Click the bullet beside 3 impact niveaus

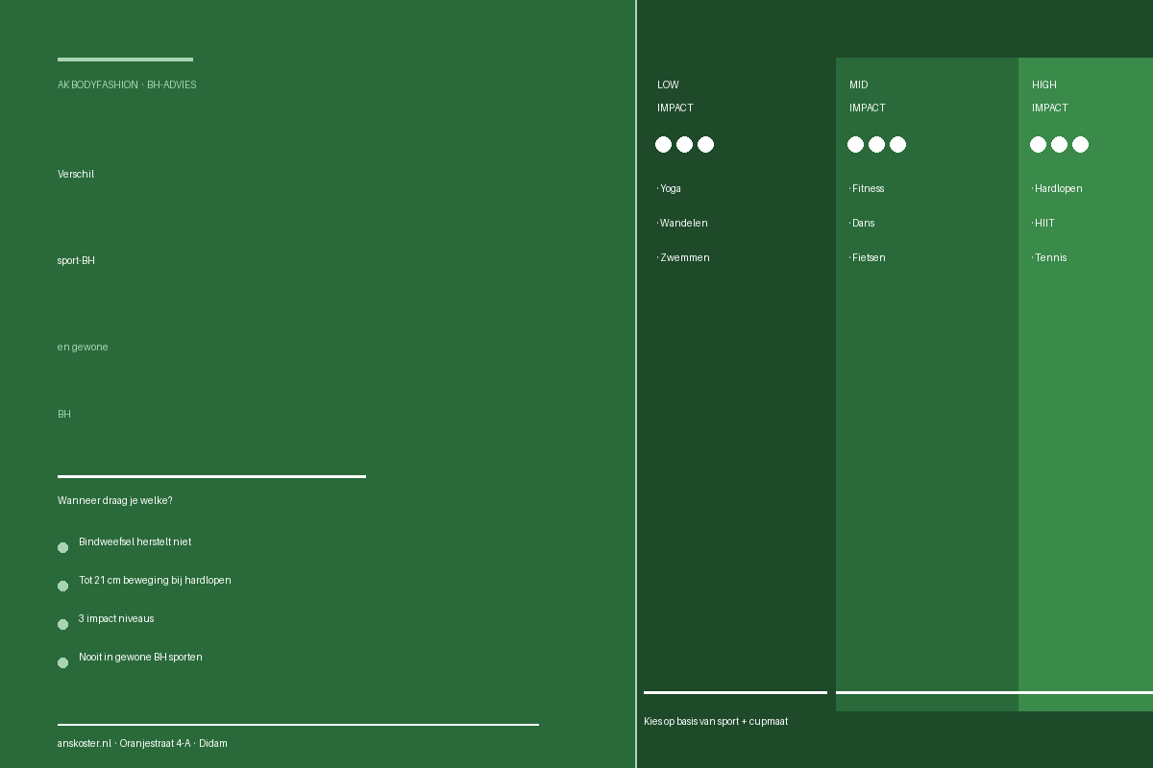62,625
